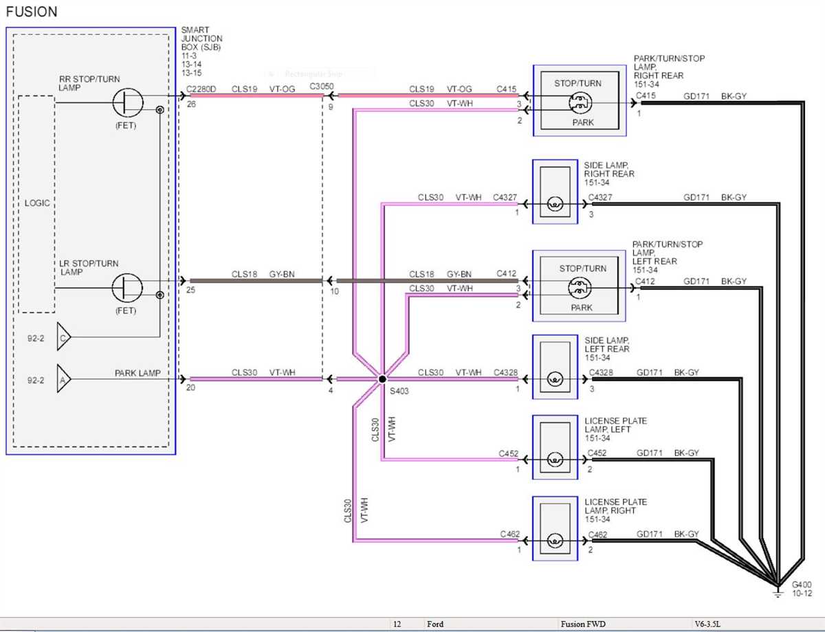Click the Ford entry in the status bar

[x=435, y=624]
